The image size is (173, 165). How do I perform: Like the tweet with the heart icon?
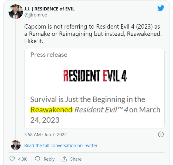tap(12, 159)
